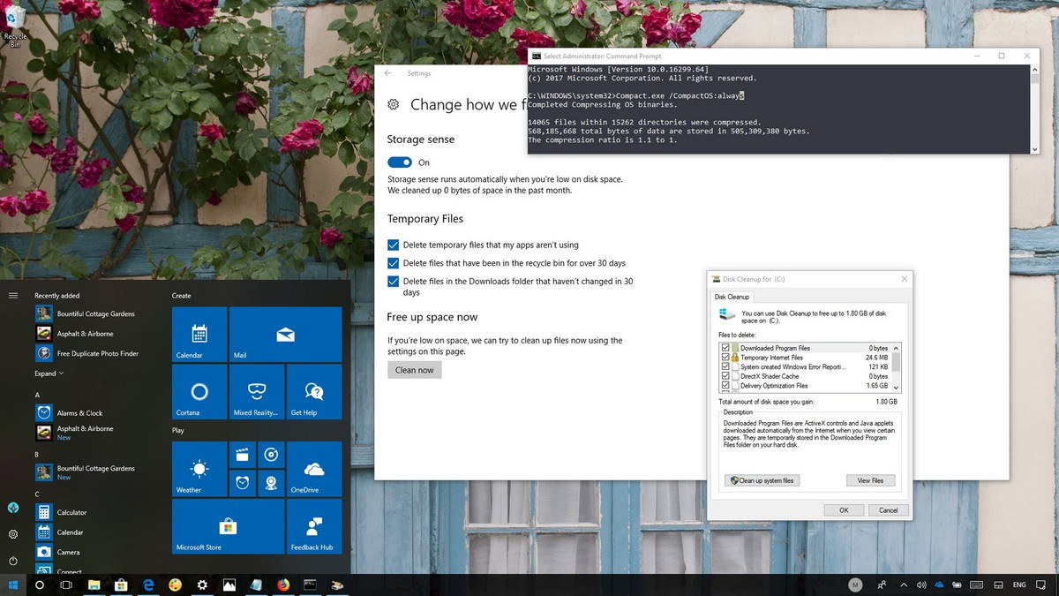Uncheck Downloaded Program Files in Disk Cleanup
1059x596 pixels.
coord(726,349)
